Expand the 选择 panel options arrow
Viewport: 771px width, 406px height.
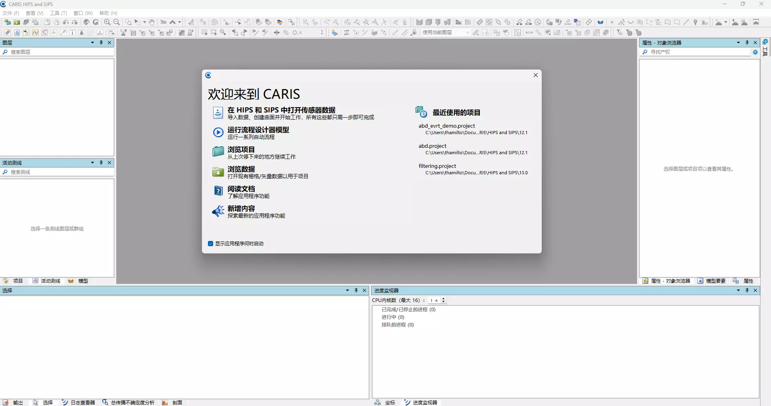coord(347,290)
